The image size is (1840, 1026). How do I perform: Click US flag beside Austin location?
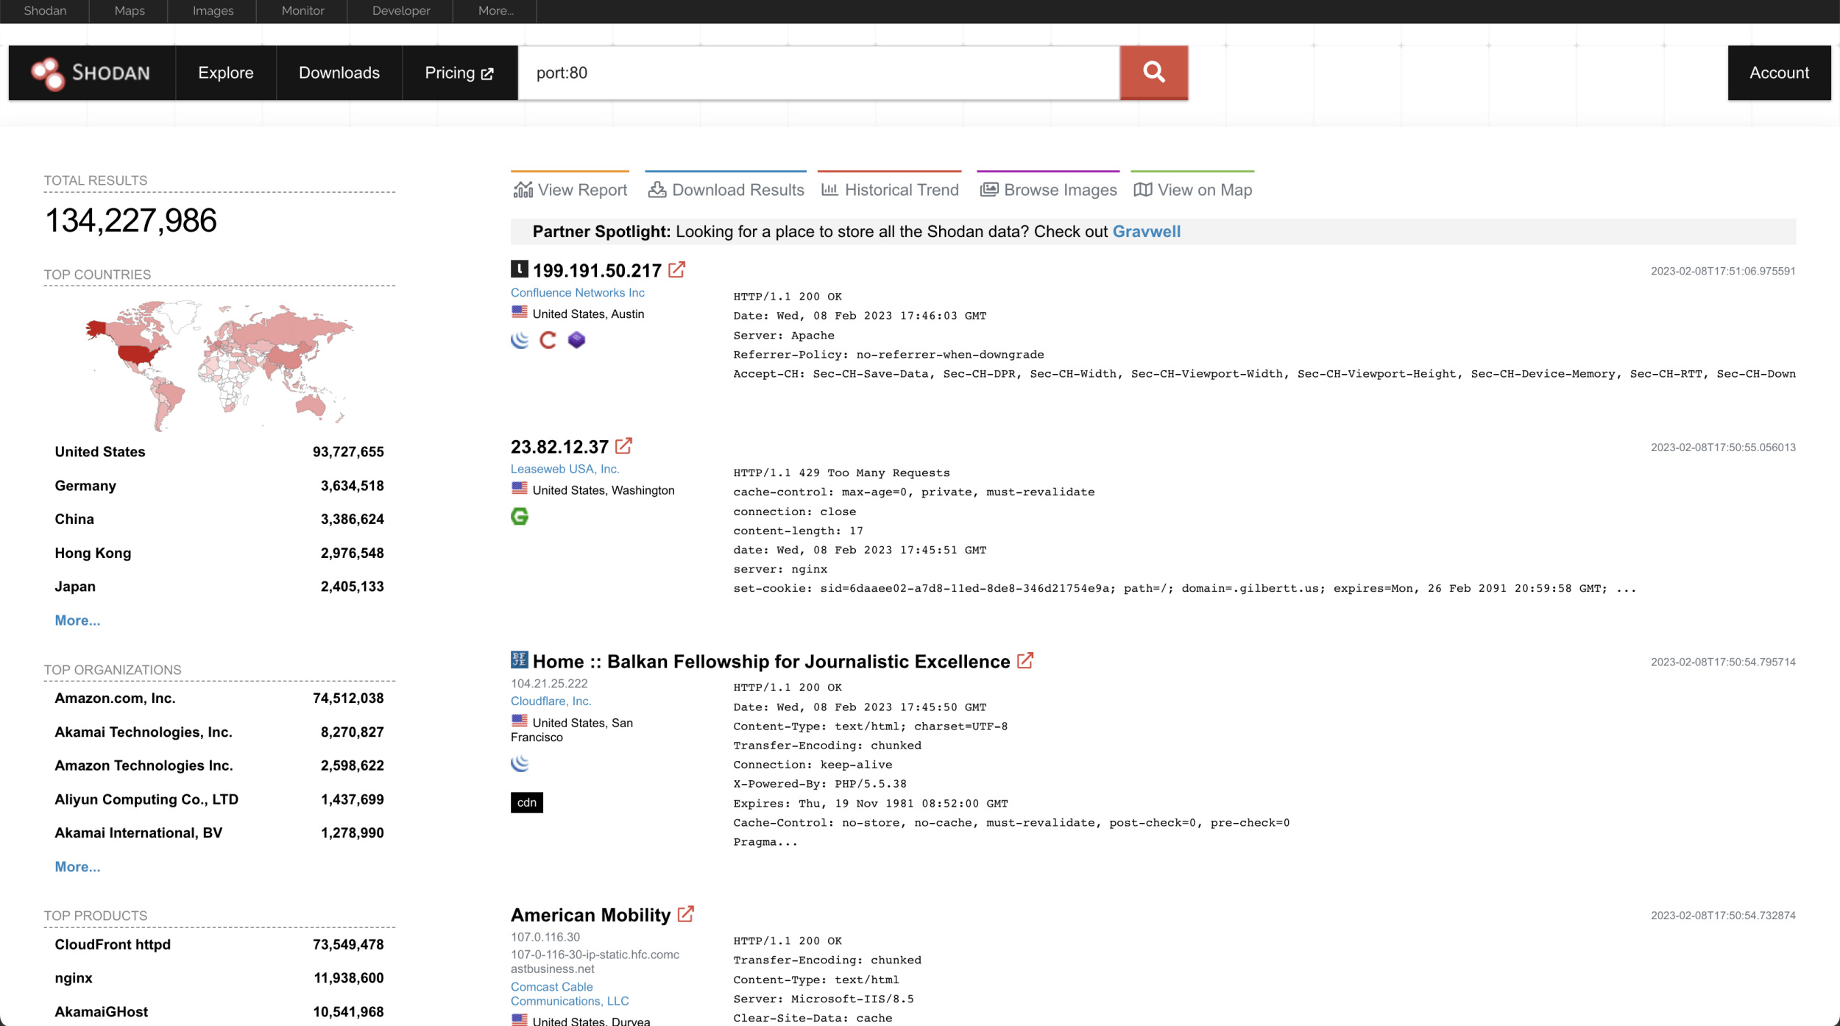520,312
